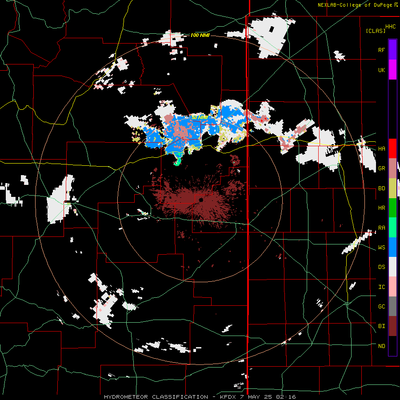Click the BD legend label text
This screenshot has height=400, width=400.
click(381, 188)
